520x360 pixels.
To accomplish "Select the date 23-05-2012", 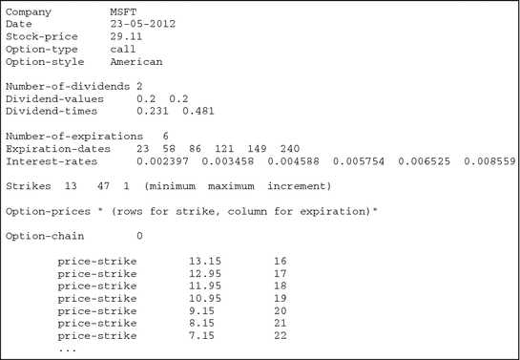I will point(142,24).
